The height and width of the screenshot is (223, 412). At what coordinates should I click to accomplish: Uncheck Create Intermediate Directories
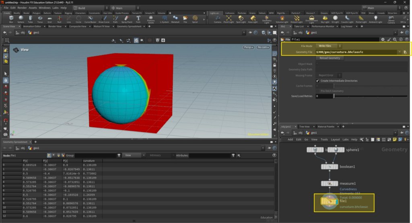coord(317,81)
